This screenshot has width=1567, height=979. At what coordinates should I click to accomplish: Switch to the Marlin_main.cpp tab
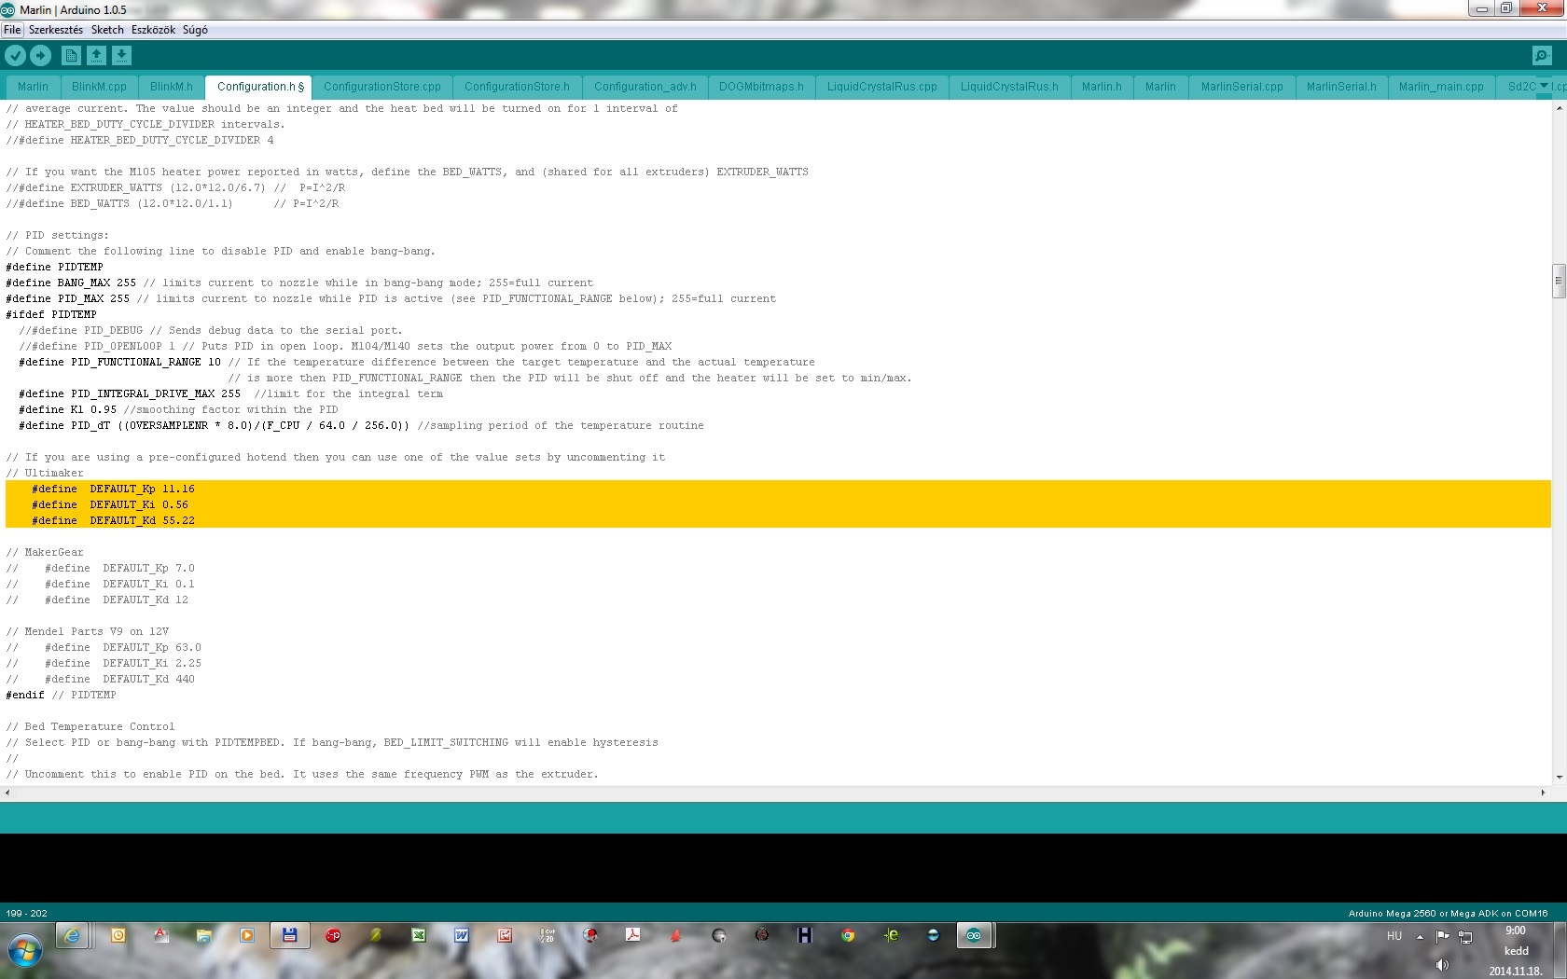click(x=1440, y=87)
